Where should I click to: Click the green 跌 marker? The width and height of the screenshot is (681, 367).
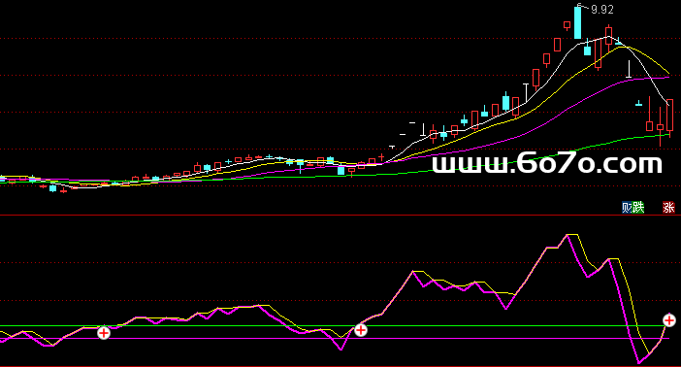point(638,208)
